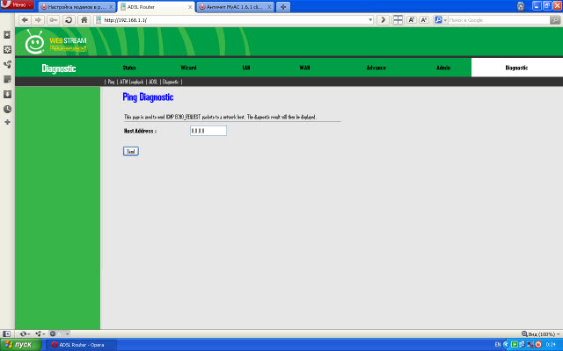The width and height of the screenshot is (563, 351).
Task: Open the history clock panel icon
Action: tap(7, 109)
